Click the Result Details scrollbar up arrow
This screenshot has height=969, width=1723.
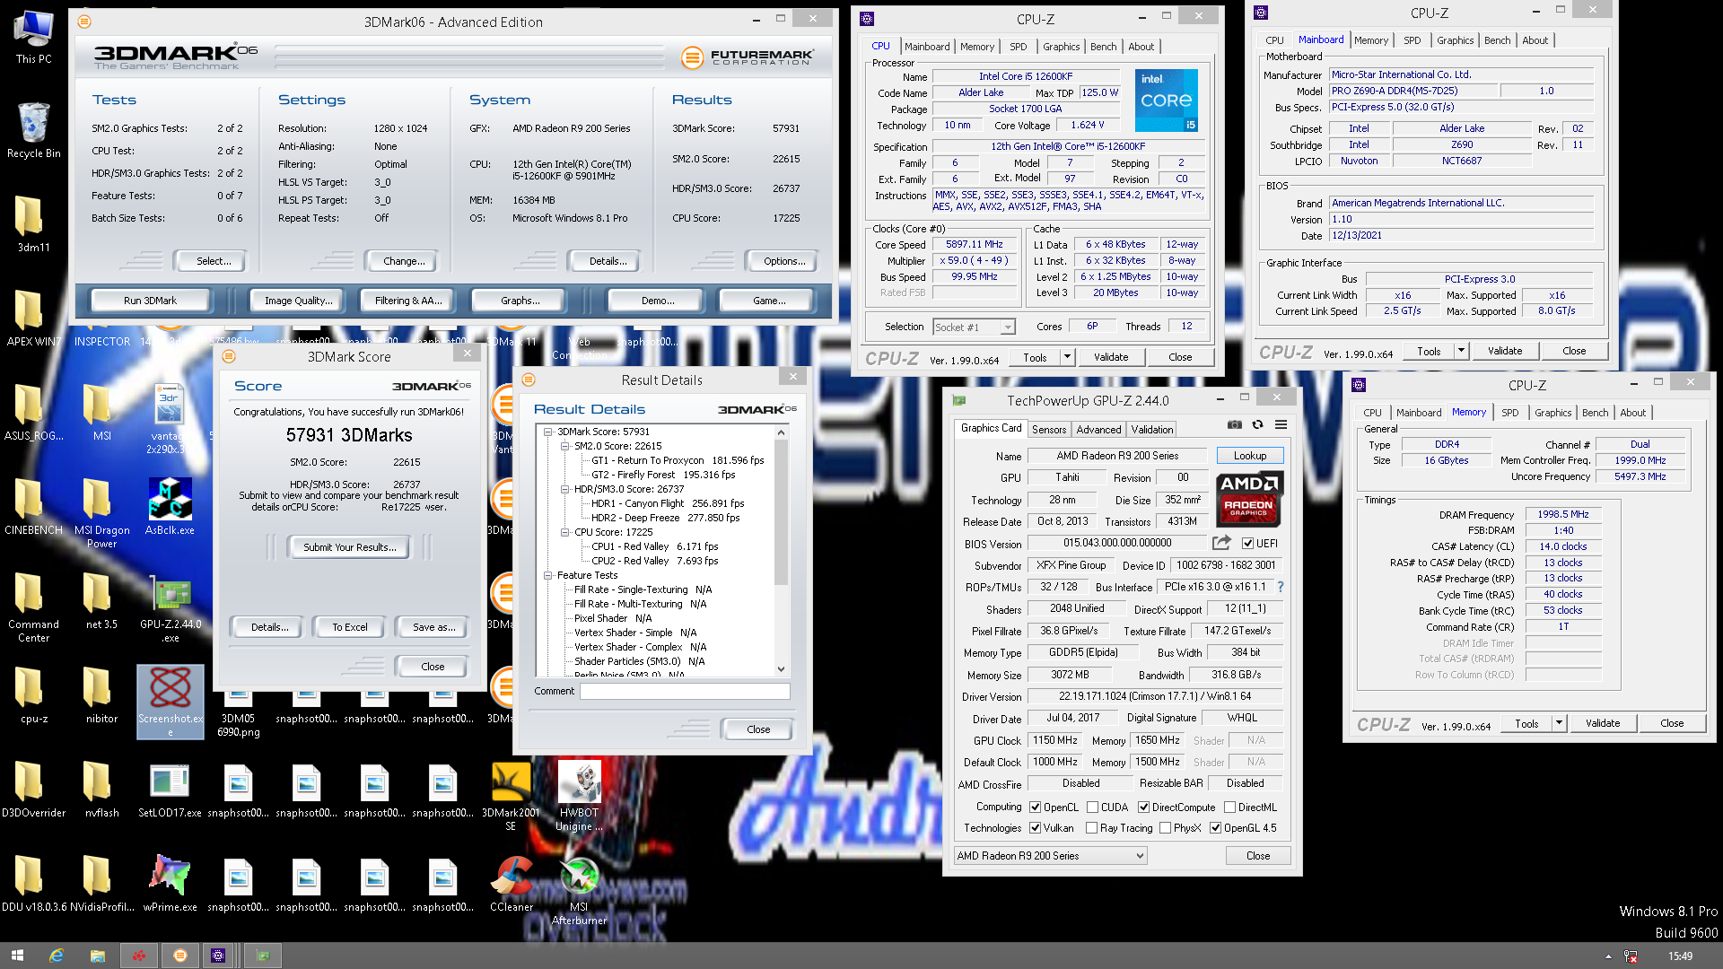pyautogui.click(x=781, y=432)
